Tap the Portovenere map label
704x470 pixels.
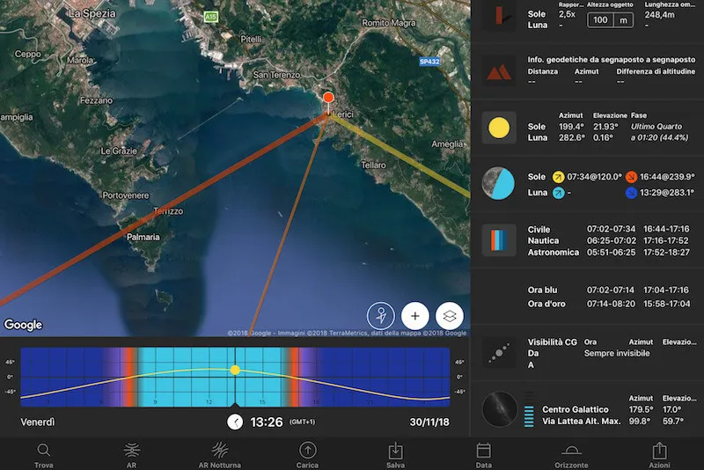[x=125, y=195]
